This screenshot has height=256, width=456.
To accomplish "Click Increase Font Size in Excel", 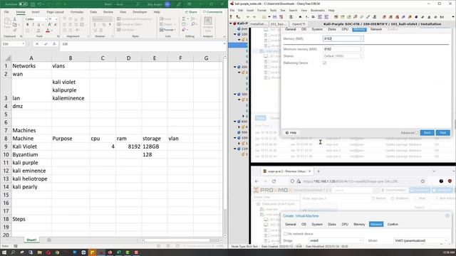I will point(50,25).
